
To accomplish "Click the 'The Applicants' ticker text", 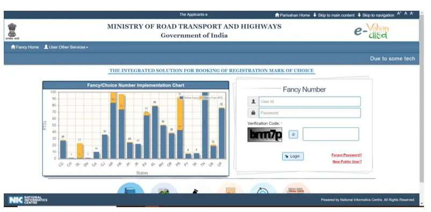I will coord(193,14).
